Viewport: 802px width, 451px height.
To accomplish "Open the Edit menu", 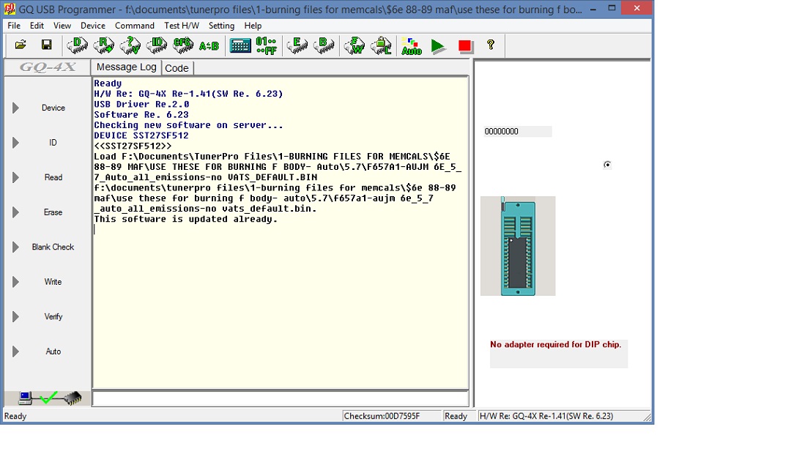I will (x=37, y=26).
